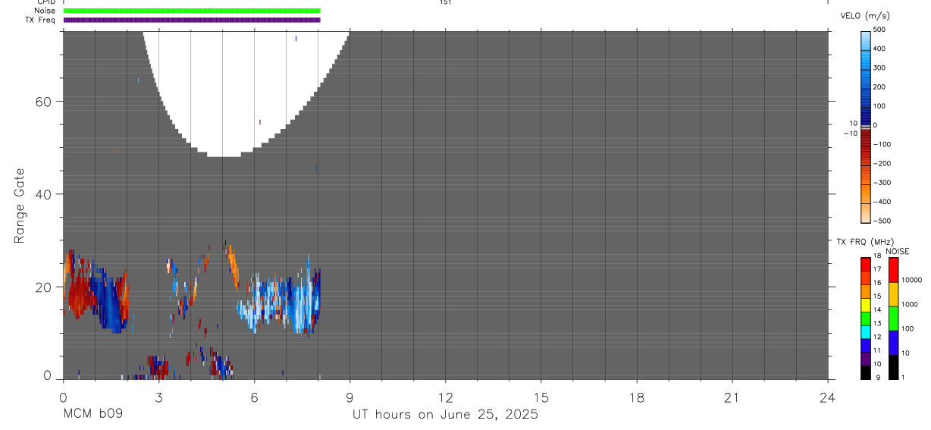931x430 pixels.
Task: Click the '−500' velocity scale value
Action: click(882, 221)
